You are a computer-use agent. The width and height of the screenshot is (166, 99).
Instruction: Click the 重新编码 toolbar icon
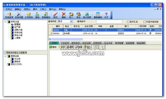tap(98, 15)
